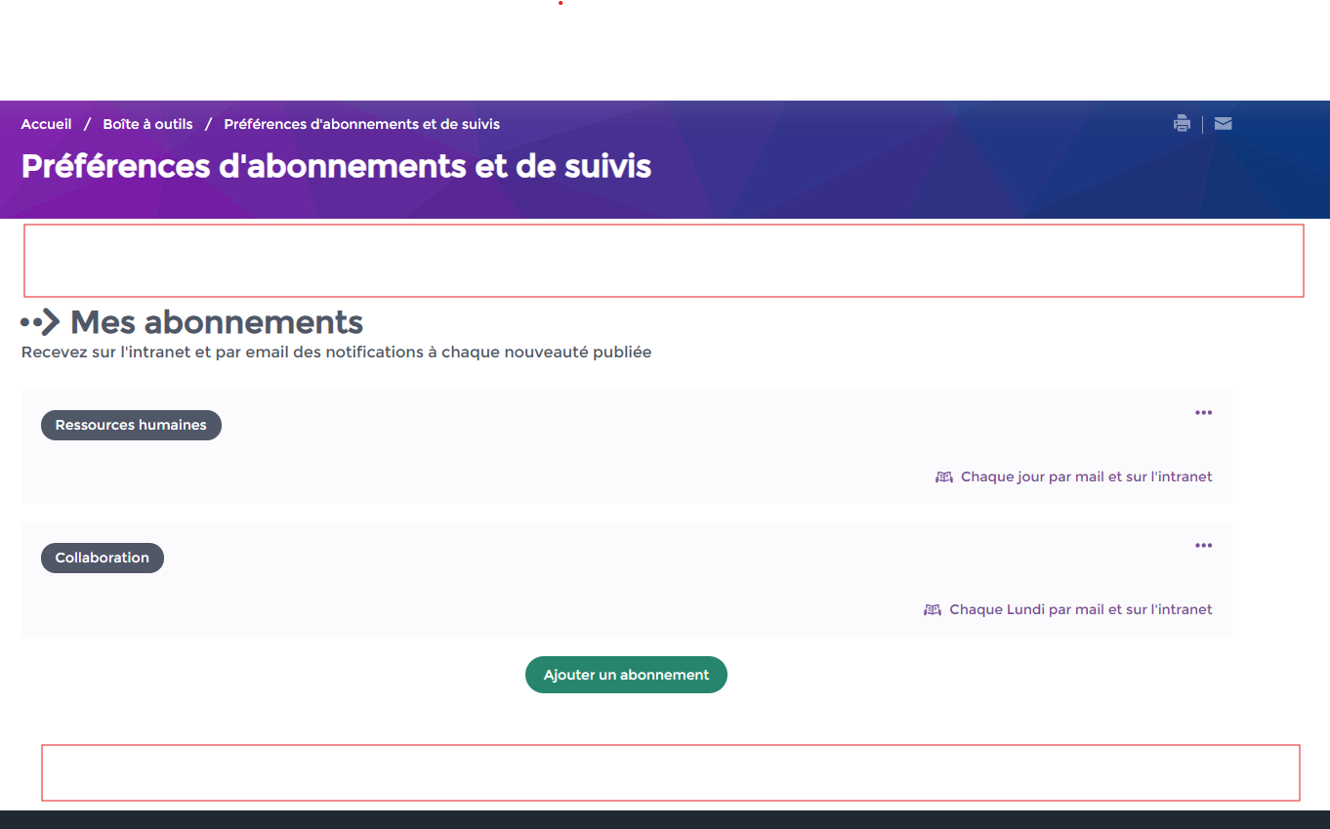This screenshot has width=1330, height=829.
Task: Click the 'Recevez sur l'intranet' description text
Action: click(336, 352)
